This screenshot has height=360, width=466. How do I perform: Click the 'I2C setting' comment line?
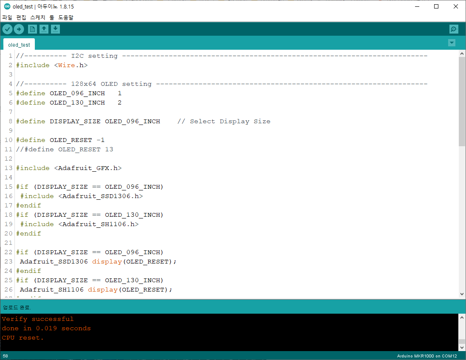pyautogui.click(x=222, y=56)
